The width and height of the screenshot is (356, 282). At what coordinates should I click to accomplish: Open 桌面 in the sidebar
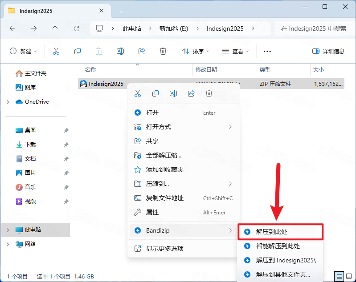tap(25, 130)
